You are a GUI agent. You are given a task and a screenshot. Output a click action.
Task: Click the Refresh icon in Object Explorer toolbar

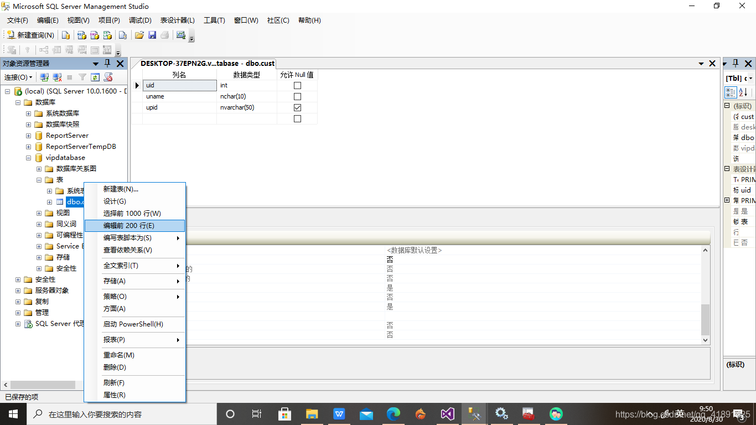click(95, 77)
